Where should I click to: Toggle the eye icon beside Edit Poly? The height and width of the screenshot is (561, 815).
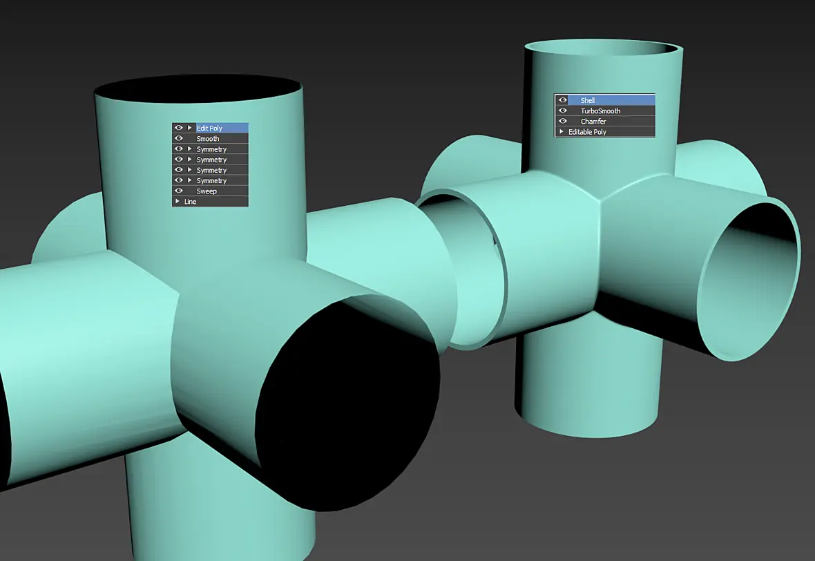coord(179,128)
